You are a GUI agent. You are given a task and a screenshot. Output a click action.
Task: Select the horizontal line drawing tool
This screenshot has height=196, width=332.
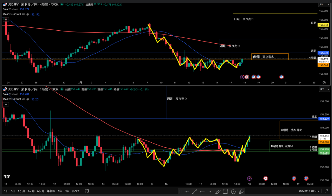pyautogui.click(x=187, y=192)
